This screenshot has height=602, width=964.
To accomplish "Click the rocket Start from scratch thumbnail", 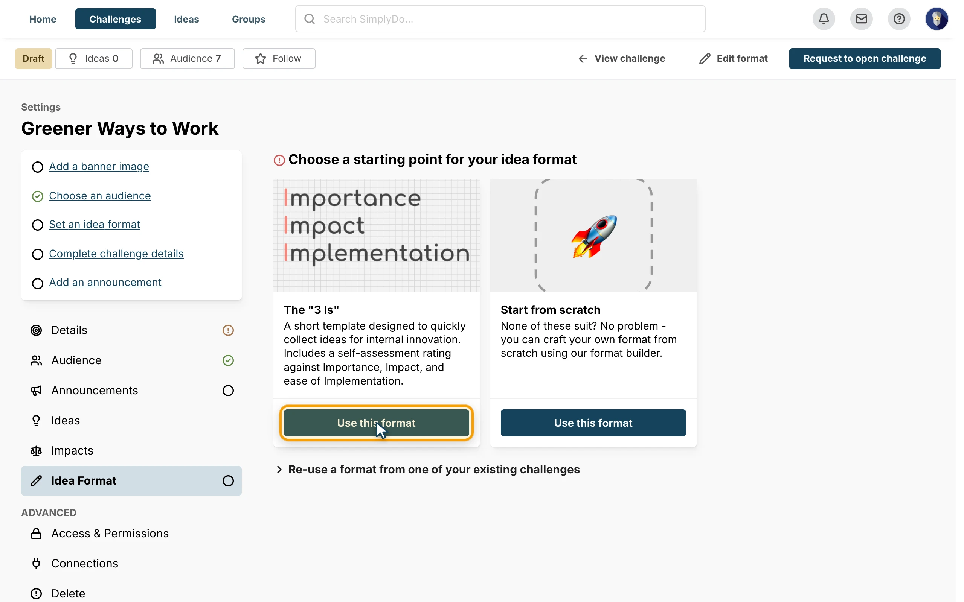I will (593, 235).
